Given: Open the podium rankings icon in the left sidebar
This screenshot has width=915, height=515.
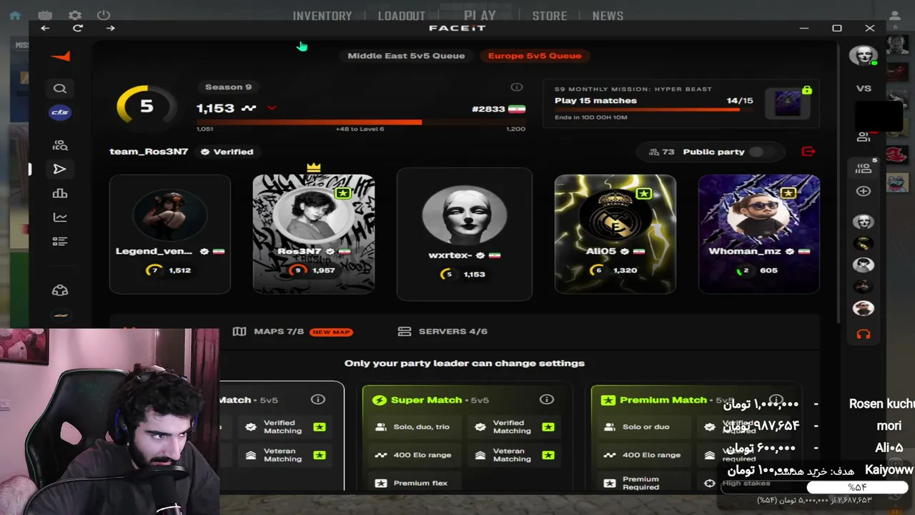Looking at the screenshot, I should [x=60, y=193].
